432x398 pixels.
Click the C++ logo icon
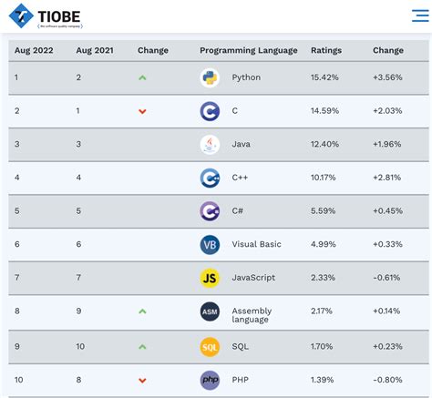210,178
